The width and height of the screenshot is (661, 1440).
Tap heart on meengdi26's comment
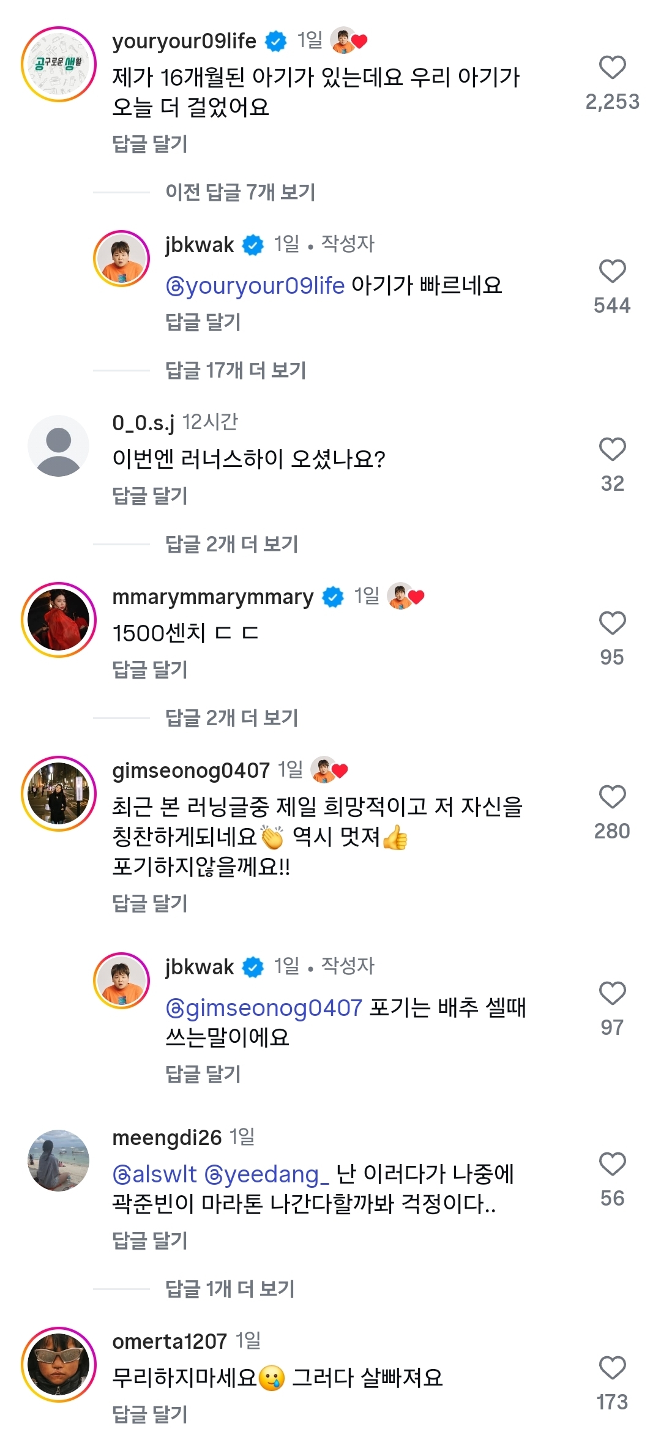[x=612, y=1165]
